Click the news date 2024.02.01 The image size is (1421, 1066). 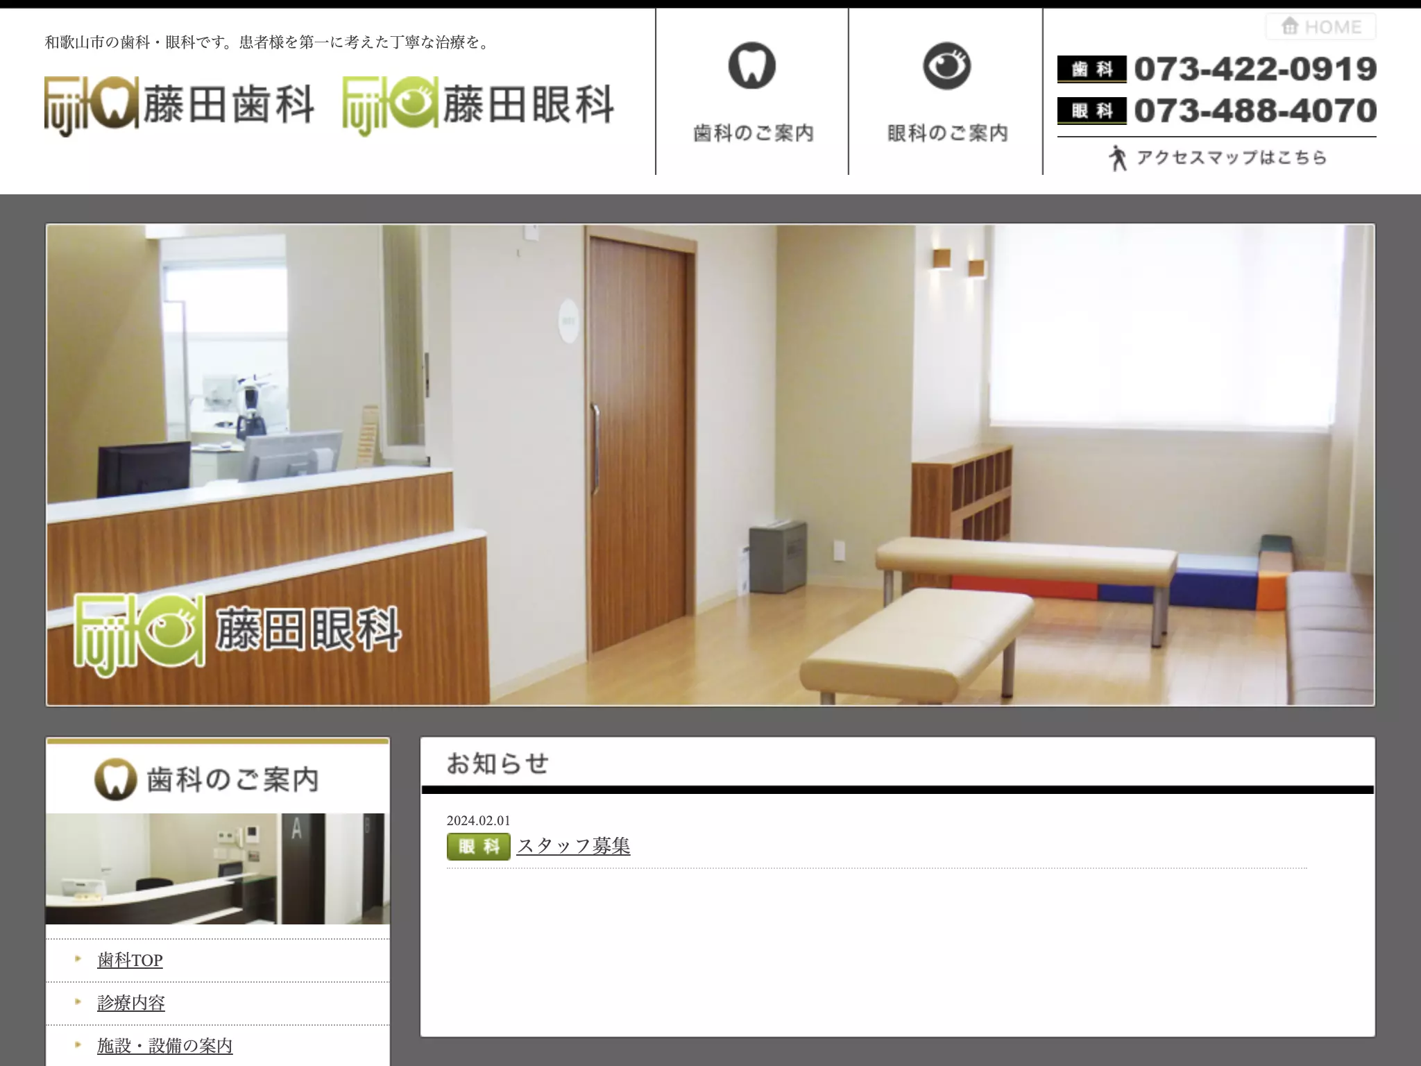(x=478, y=820)
